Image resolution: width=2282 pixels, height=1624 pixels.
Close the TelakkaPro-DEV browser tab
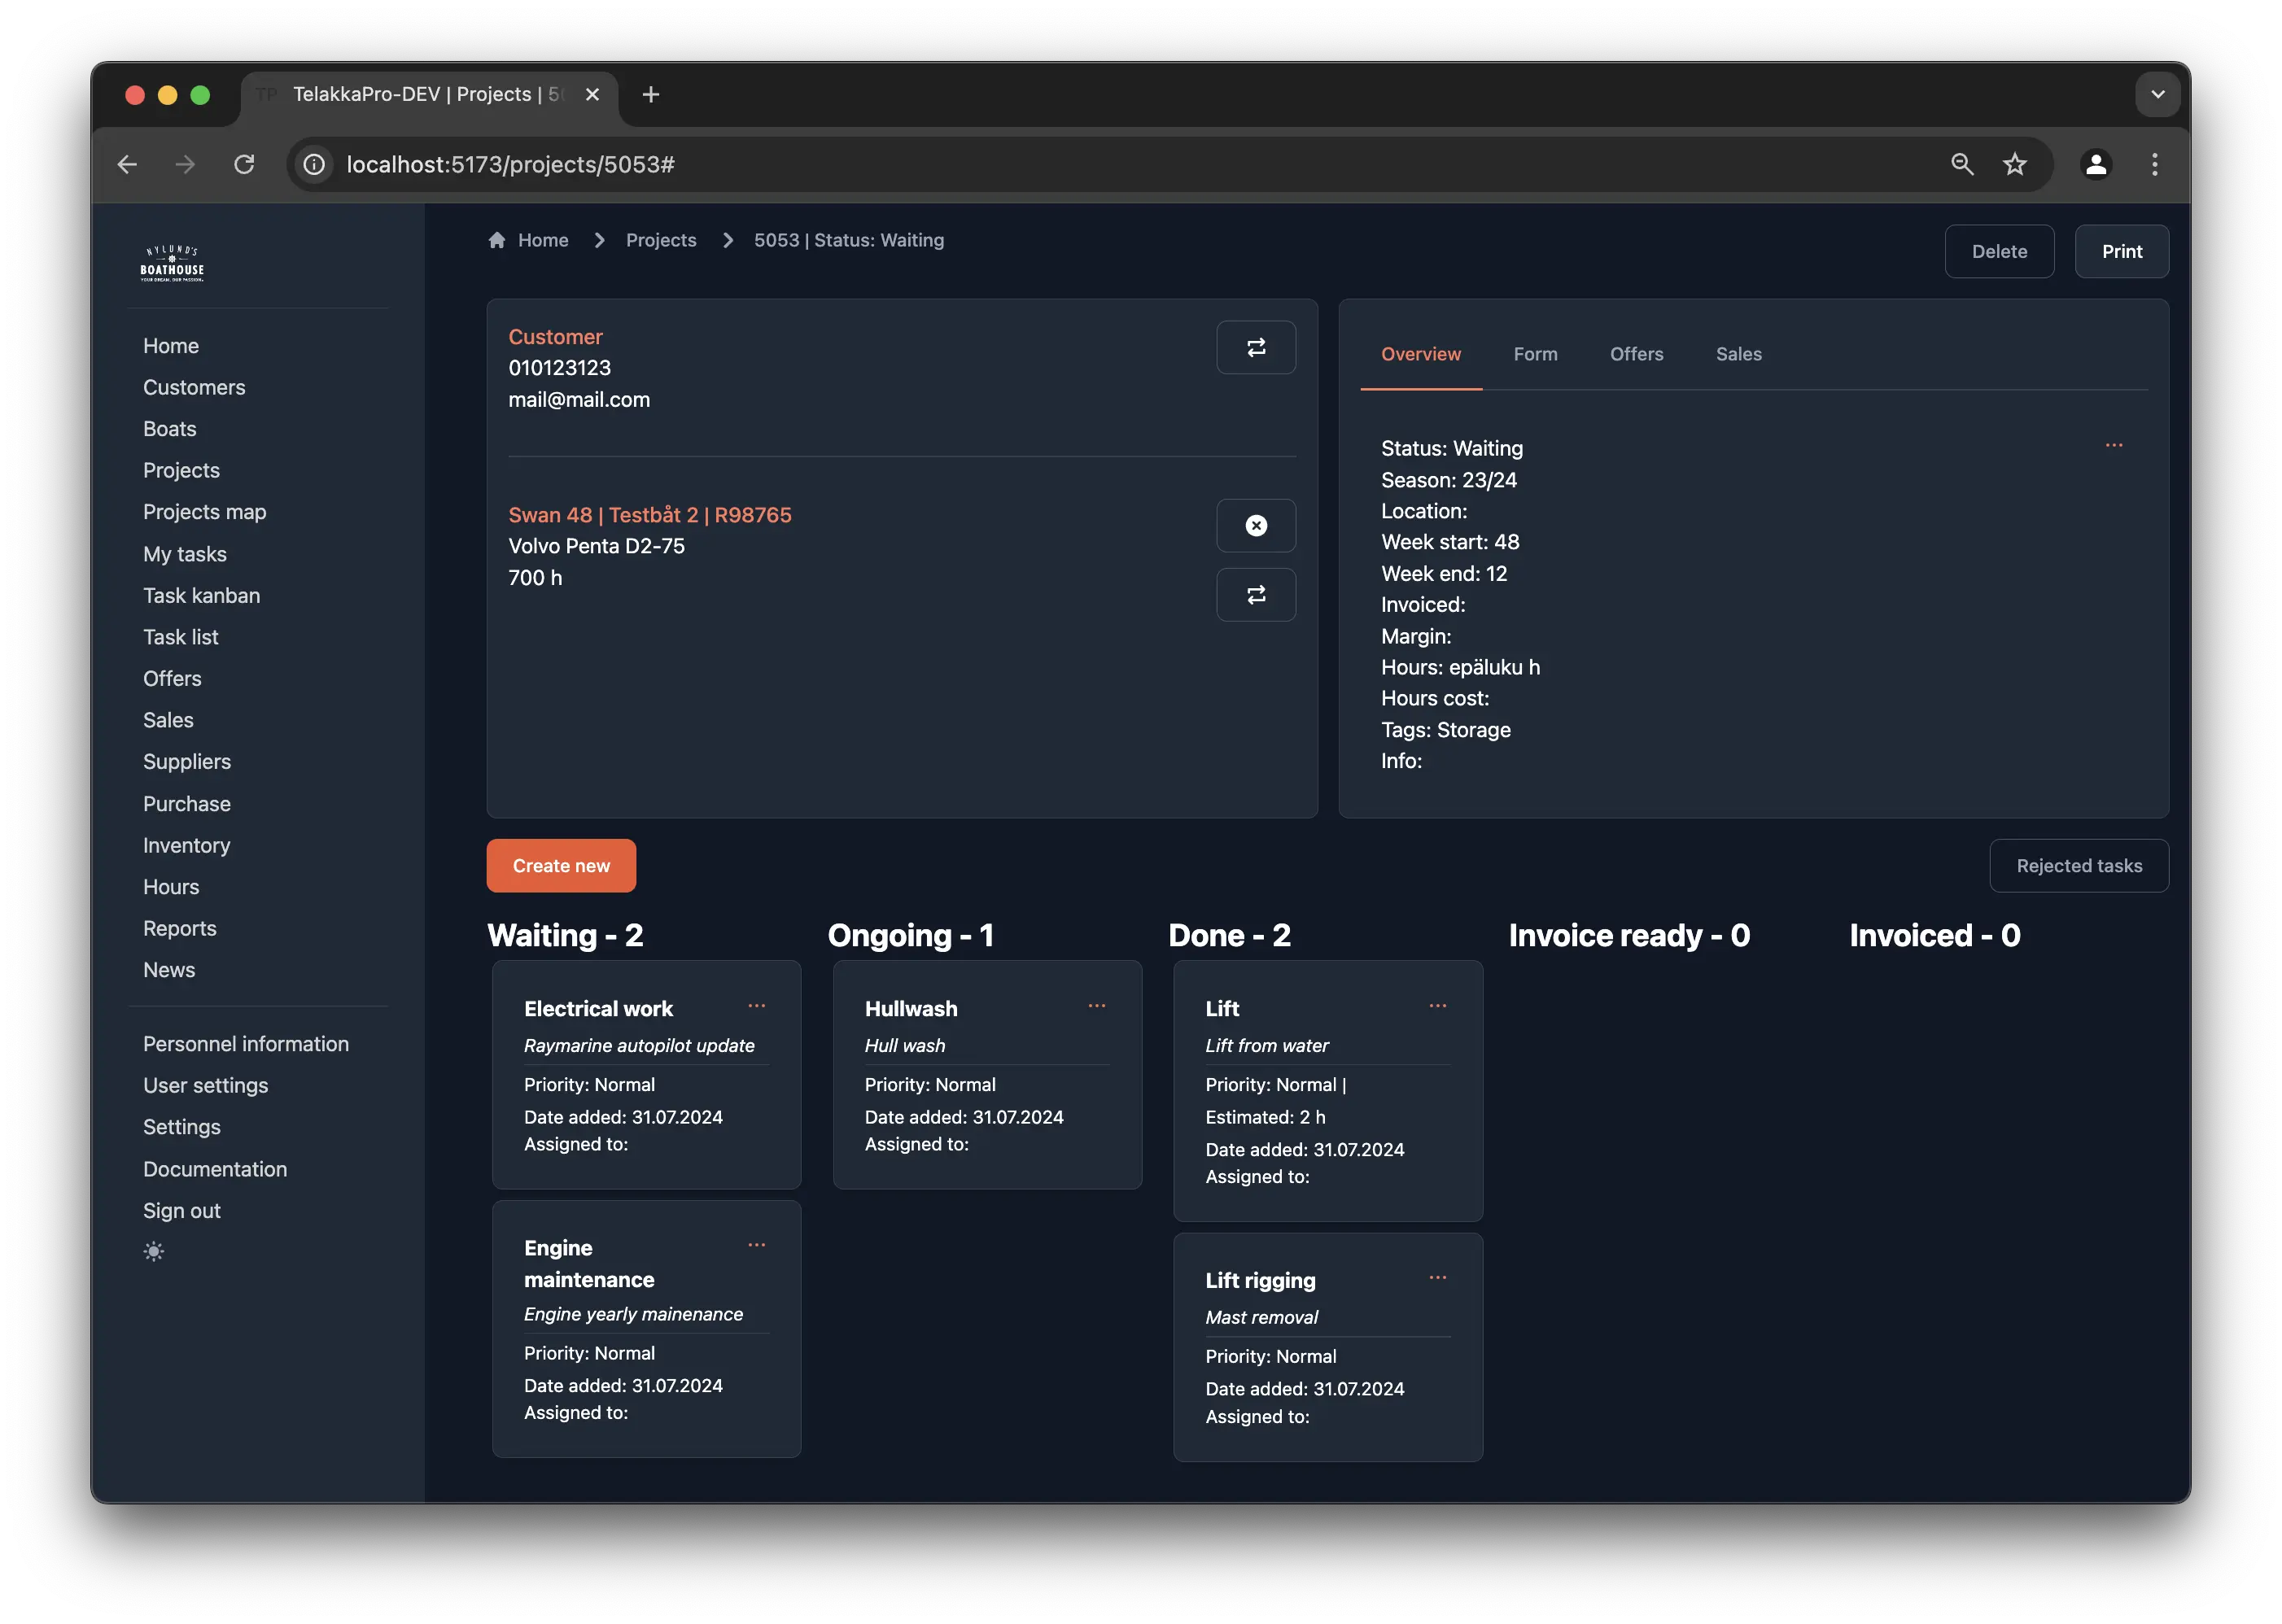click(x=592, y=94)
